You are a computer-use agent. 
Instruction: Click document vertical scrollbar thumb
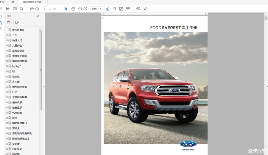pos(265,18)
